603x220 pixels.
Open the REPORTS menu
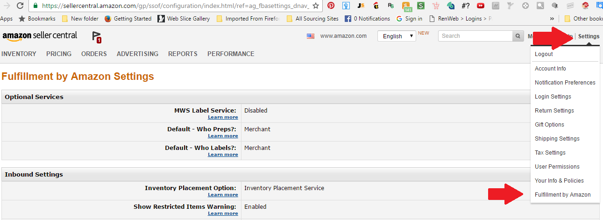[183, 54]
